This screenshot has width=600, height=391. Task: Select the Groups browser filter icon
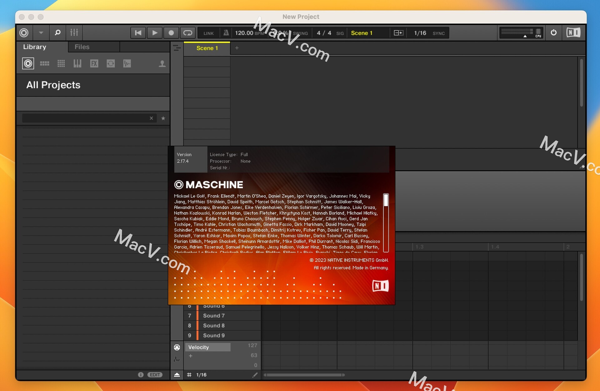tap(45, 64)
